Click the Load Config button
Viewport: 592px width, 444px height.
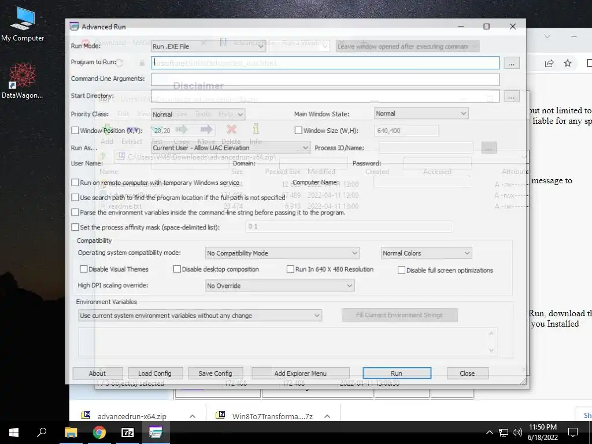coord(155,373)
